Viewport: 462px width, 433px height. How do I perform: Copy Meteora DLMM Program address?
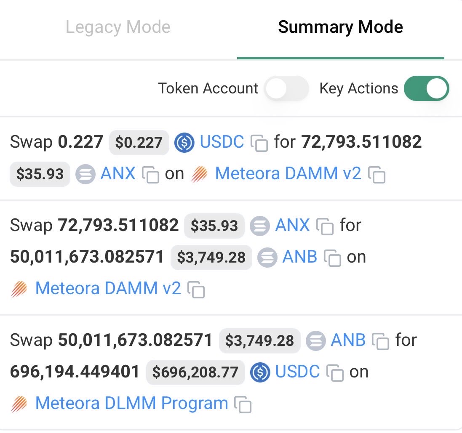point(243,404)
